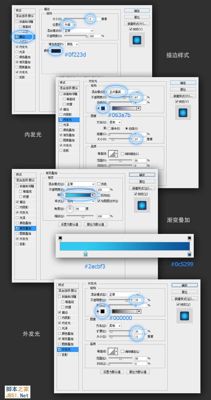The width and height of the screenshot is (211, 400).
Task: Toggle 与图层对齐 checkbox in 渐变叠加 dialog
Action: point(98,201)
